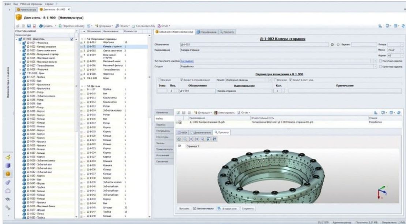Click the gears icon in left sidebar
Viewport: 406px width, 224px height.
tap(8, 182)
